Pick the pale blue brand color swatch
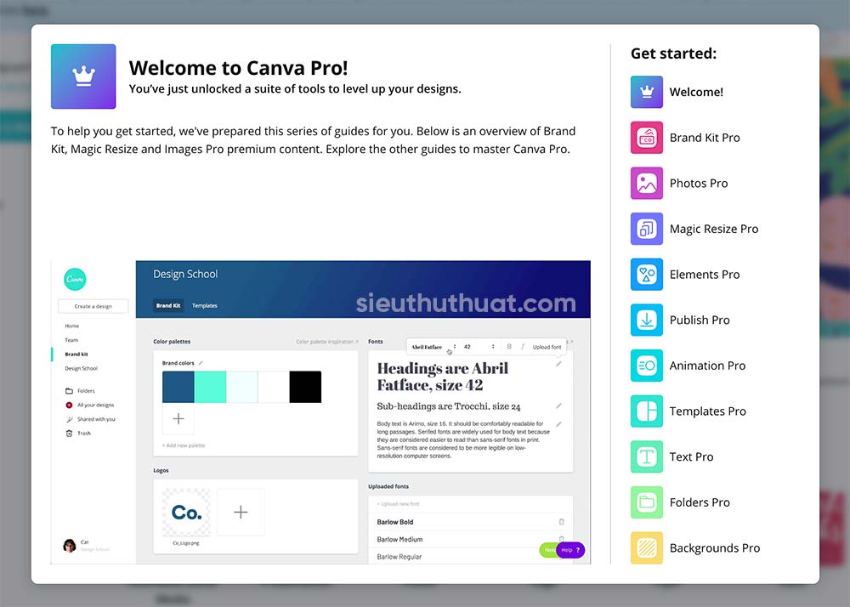Viewport: 850px width, 607px height. point(241,387)
